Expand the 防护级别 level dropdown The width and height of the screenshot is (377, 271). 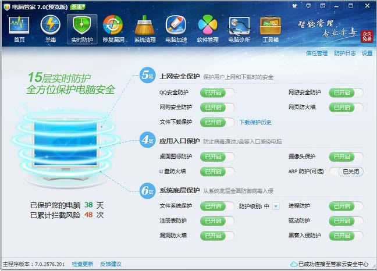coord(276,206)
